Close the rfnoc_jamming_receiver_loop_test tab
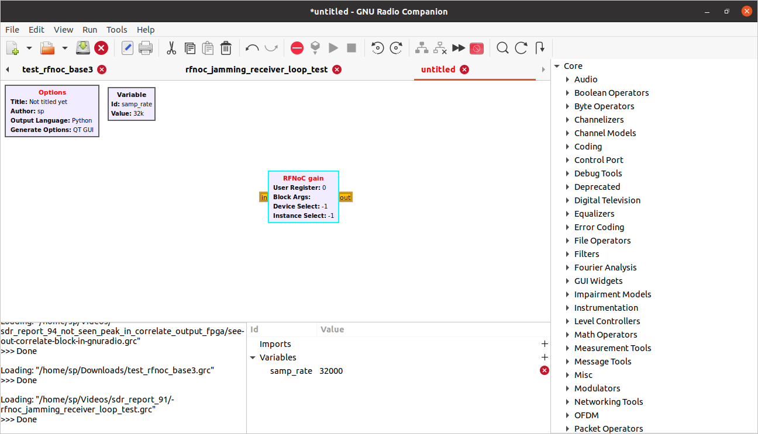758x434 pixels. (x=337, y=70)
